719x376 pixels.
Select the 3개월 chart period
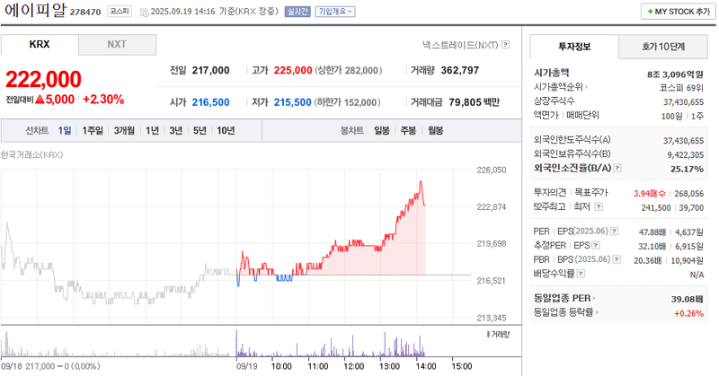(x=124, y=130)
